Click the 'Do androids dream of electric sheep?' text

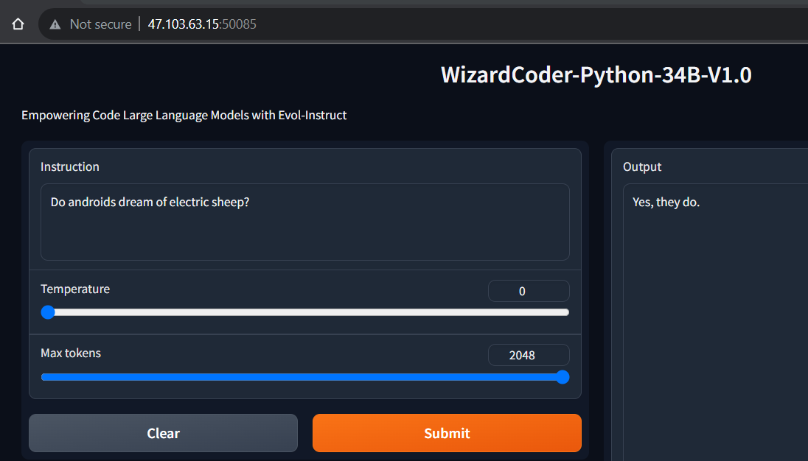tap(150, 202)
